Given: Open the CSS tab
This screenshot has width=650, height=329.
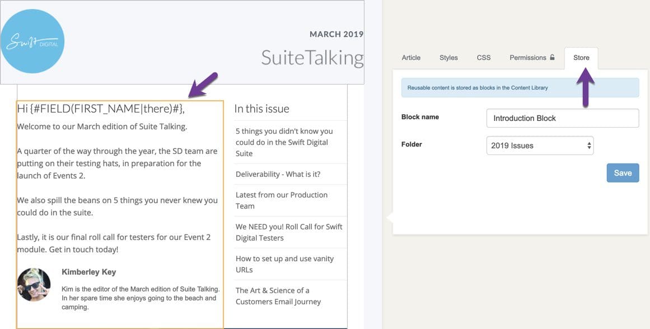Looking at the screenshot, I should [x=484, y=58].
